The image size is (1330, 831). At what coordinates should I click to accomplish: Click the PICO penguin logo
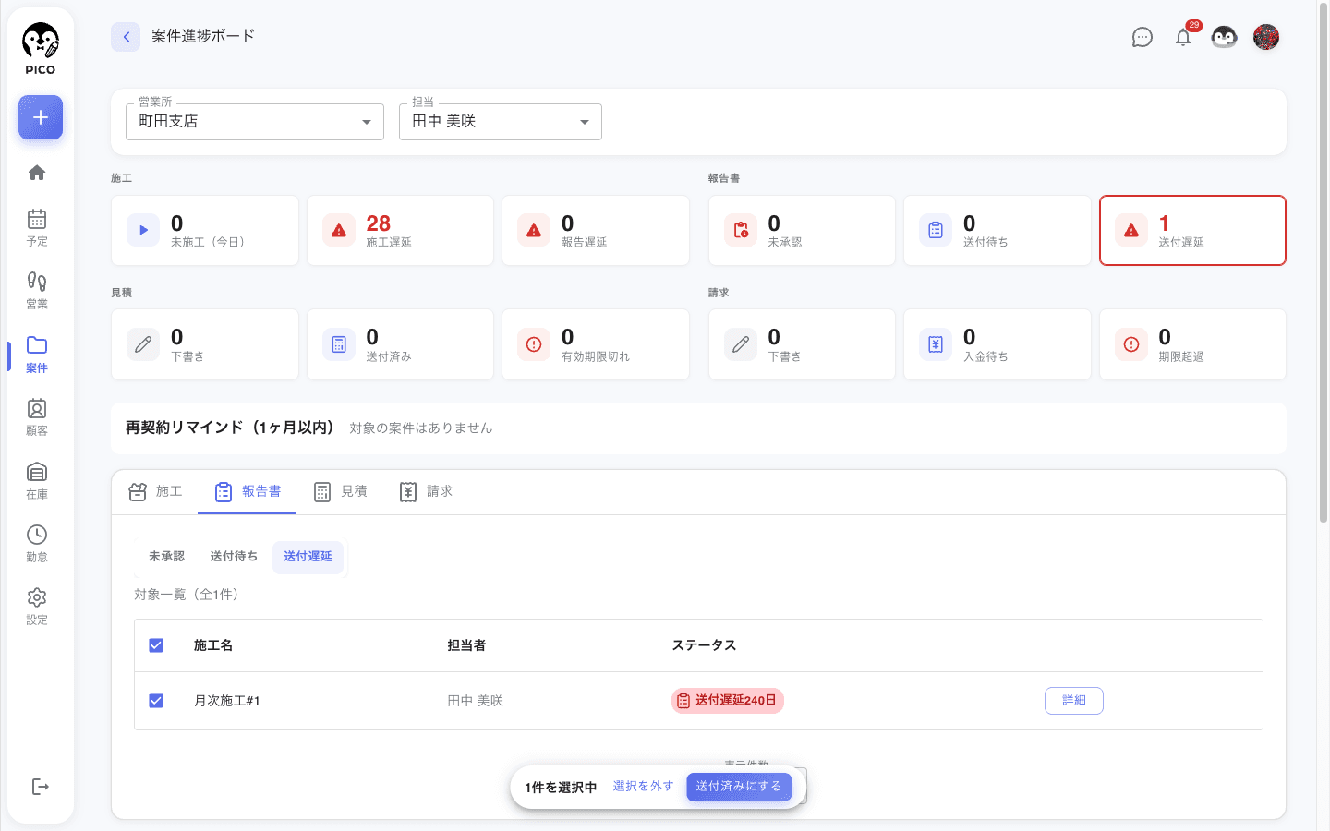(40, 50)
